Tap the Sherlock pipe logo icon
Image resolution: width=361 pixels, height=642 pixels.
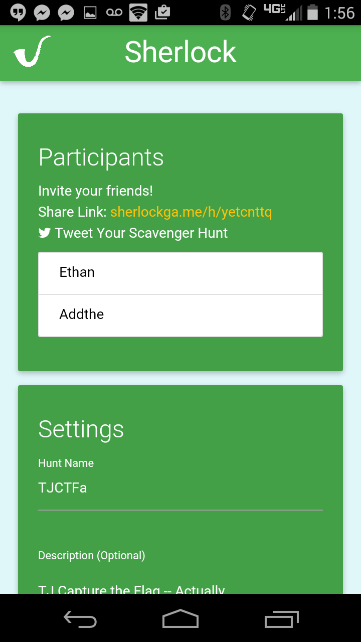32,52
